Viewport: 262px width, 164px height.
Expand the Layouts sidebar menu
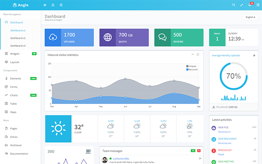tap(21, 62)
